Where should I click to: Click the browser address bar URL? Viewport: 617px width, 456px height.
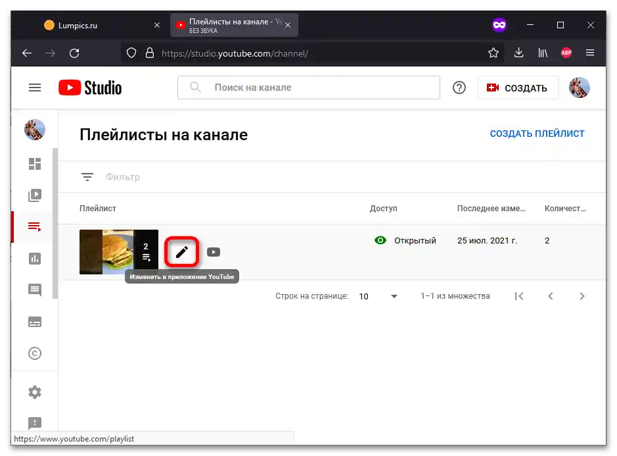click(x=235, y=53)
